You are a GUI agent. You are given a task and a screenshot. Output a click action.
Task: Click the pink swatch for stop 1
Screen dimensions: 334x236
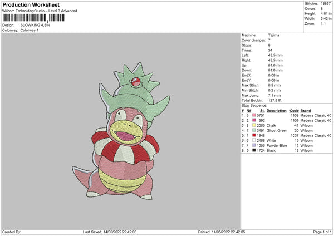[x=254, y=116]
